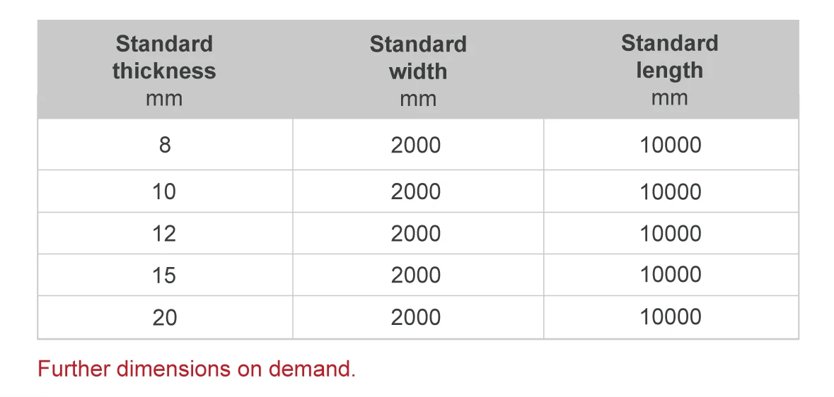Select the 8 mm thickness cell
Viewport: 834px width, 397px height.
point(164,145)
